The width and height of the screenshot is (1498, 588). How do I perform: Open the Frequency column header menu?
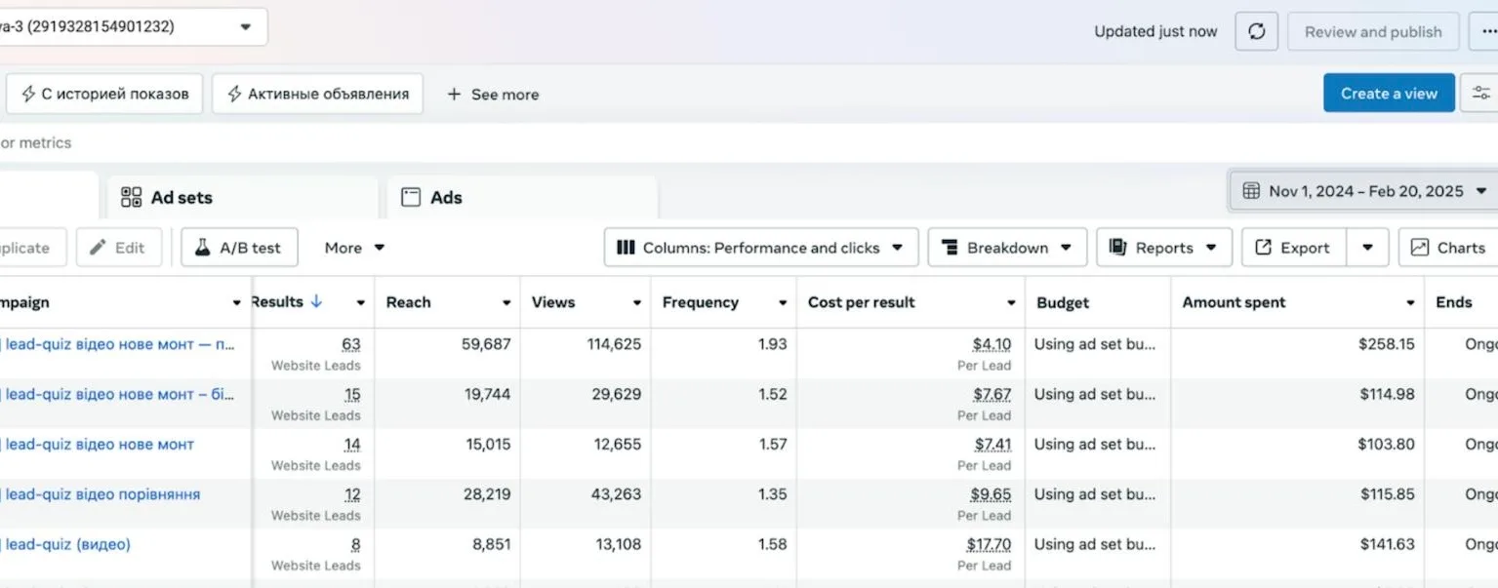[783, 303]
